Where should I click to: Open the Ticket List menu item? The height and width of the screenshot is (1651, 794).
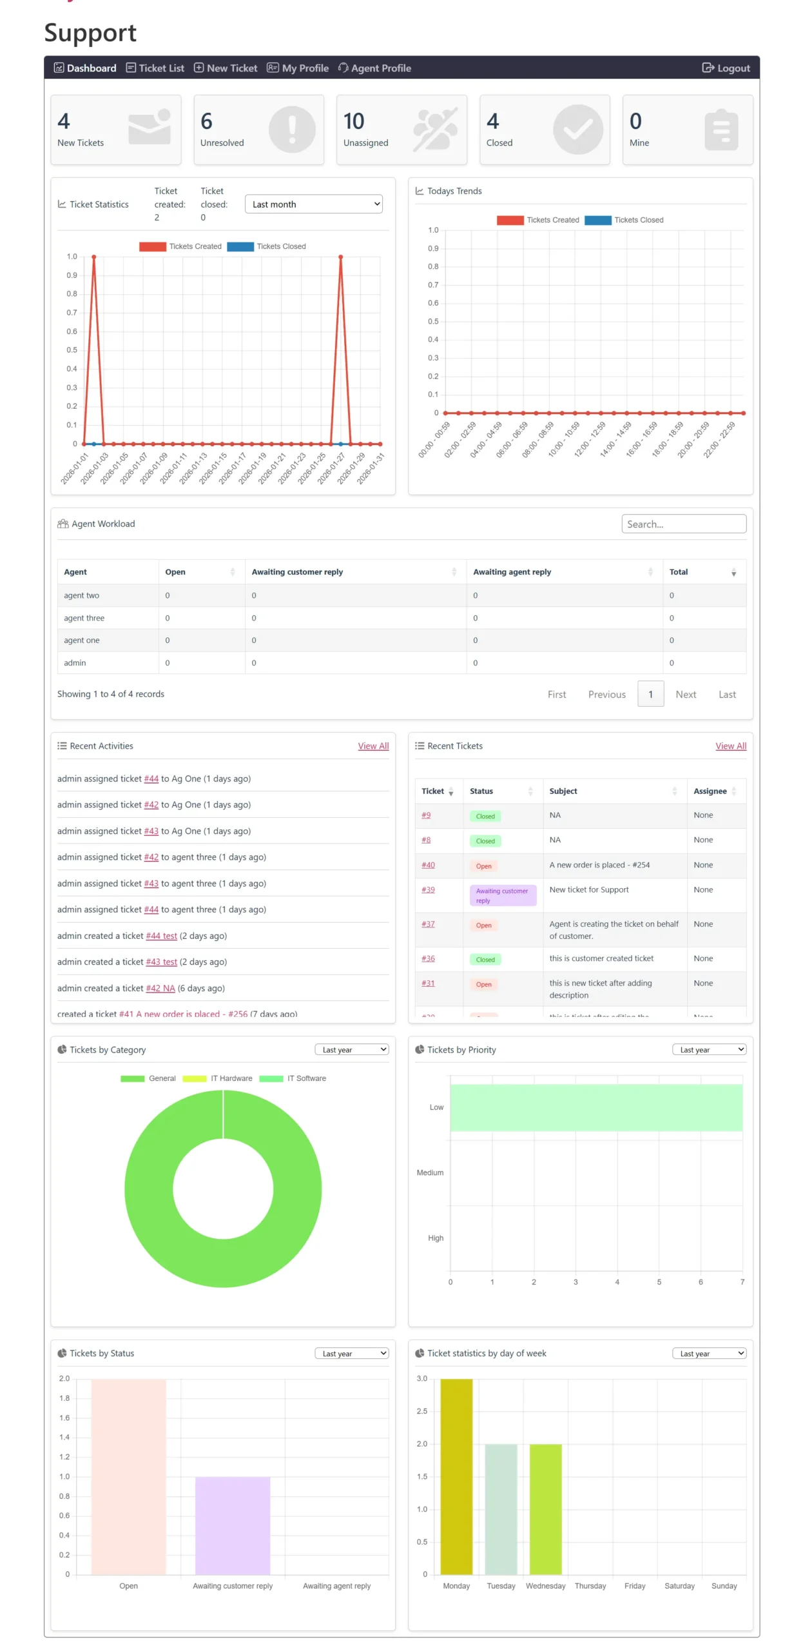click(155, 68)
